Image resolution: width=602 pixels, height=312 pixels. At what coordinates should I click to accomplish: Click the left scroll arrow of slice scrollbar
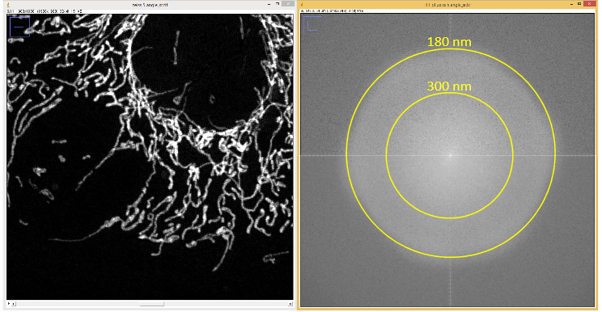(x=14, y=304)
